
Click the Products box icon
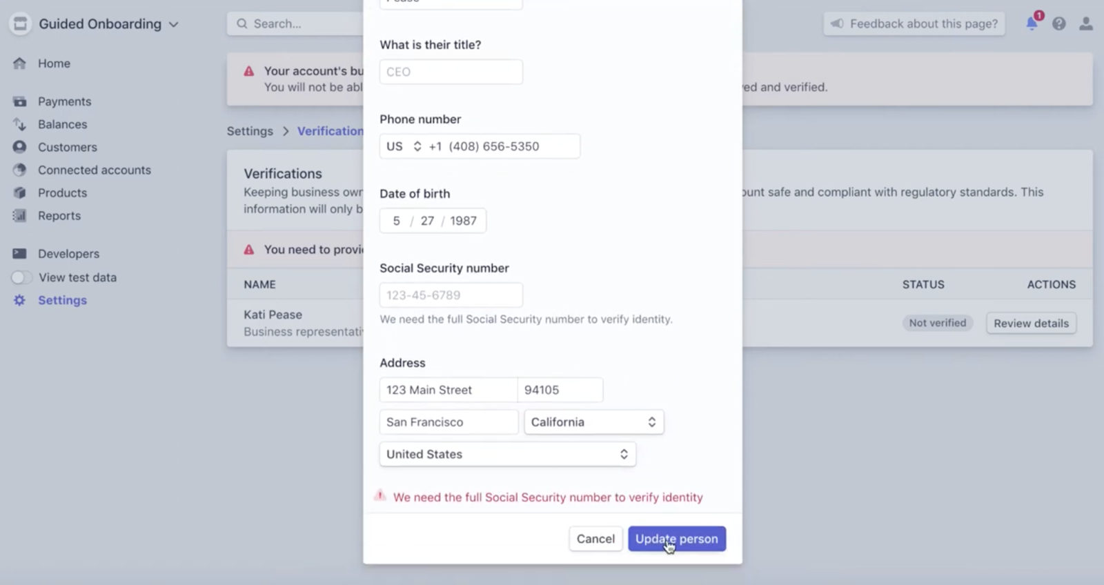coord(19,192)
